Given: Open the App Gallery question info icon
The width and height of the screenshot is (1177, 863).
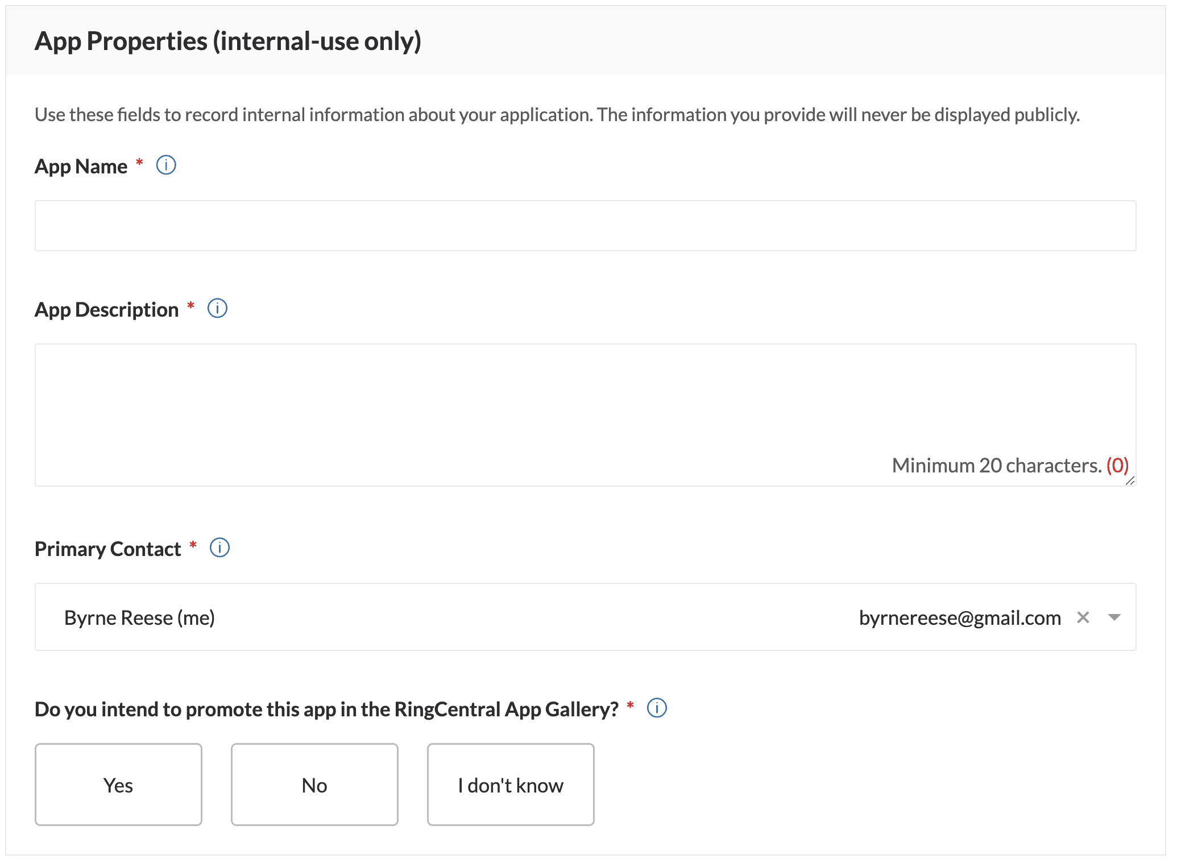Looking at the screenshot, I should point(657,708).
